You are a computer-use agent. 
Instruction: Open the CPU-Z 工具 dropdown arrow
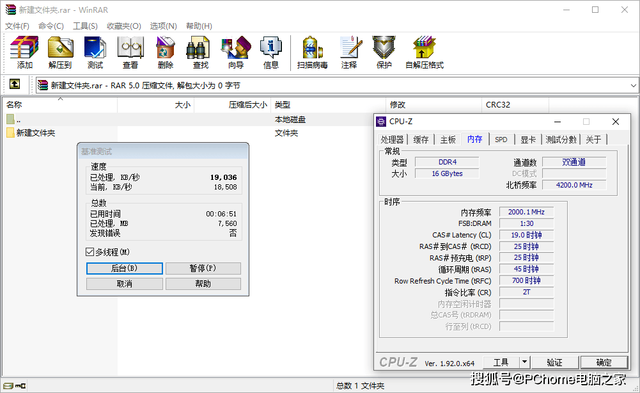524,362
